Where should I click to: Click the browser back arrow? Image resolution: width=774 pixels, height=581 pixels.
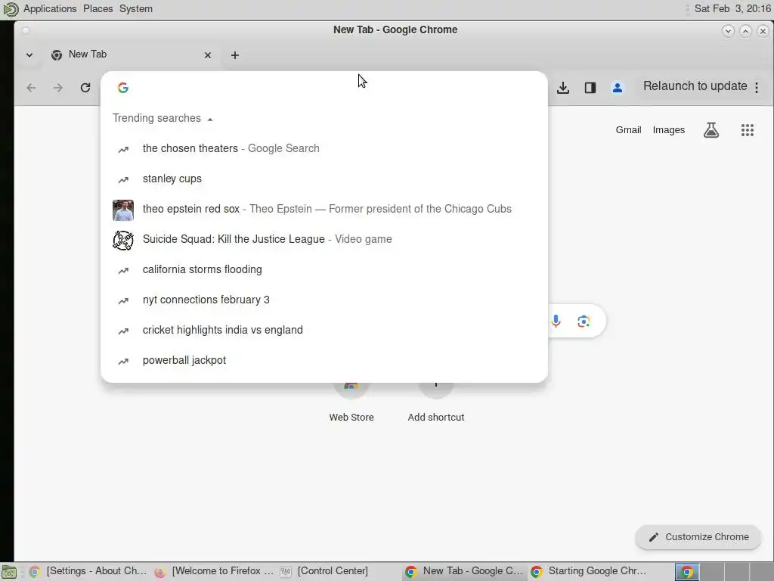[31, 88]
